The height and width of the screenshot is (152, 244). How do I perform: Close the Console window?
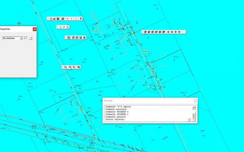(195, 101)
